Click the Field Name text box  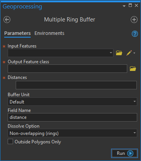[72, 117]
